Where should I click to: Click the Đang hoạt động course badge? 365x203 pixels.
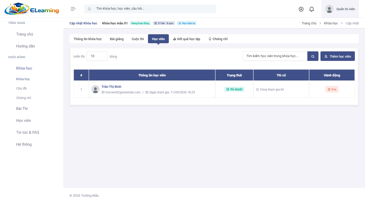[140, 23]
